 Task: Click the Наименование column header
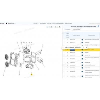pyautogui.click(x=91, y=35)
